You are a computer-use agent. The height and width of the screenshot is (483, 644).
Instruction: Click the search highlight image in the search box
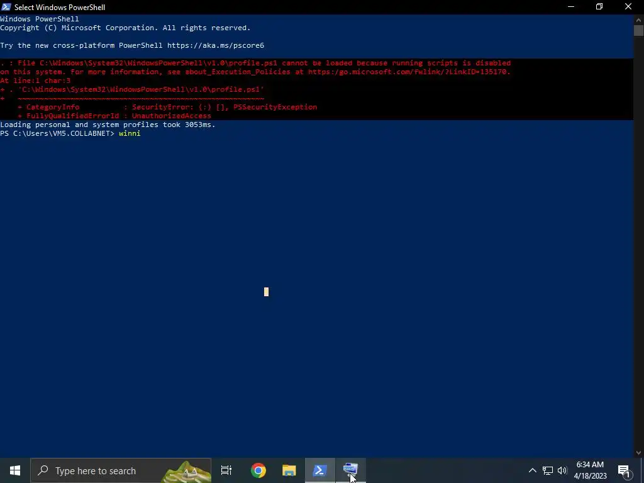[x=186, y=470]
